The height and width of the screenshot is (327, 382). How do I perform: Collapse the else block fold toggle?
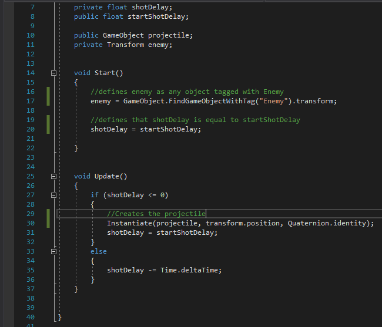pyautogui.click(x=53, y=251)
